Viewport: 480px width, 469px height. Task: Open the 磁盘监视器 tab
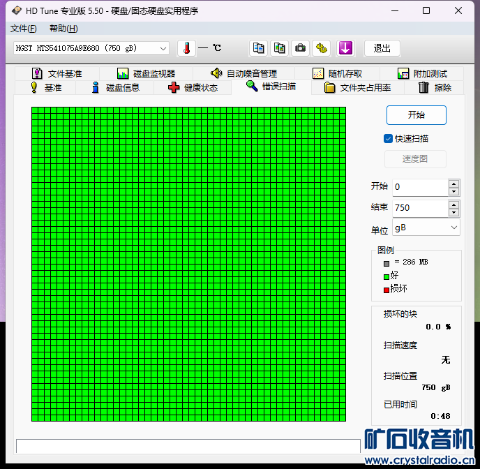[146, 73]
